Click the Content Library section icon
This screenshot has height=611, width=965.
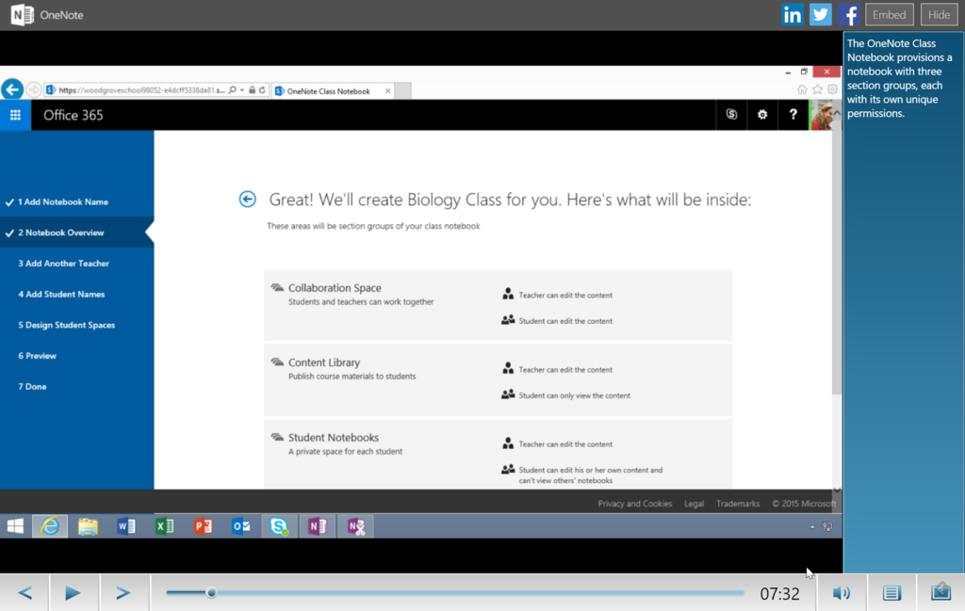click(278, 362)
